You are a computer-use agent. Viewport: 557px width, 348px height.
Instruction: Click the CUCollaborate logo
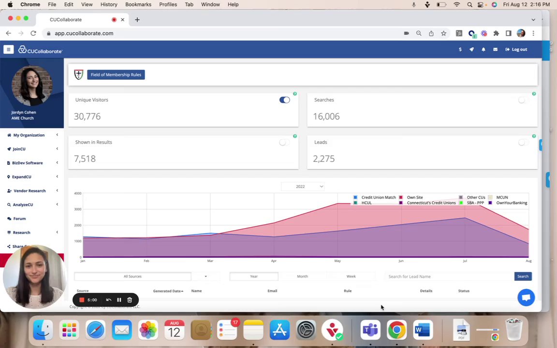[x=40, y=50]
